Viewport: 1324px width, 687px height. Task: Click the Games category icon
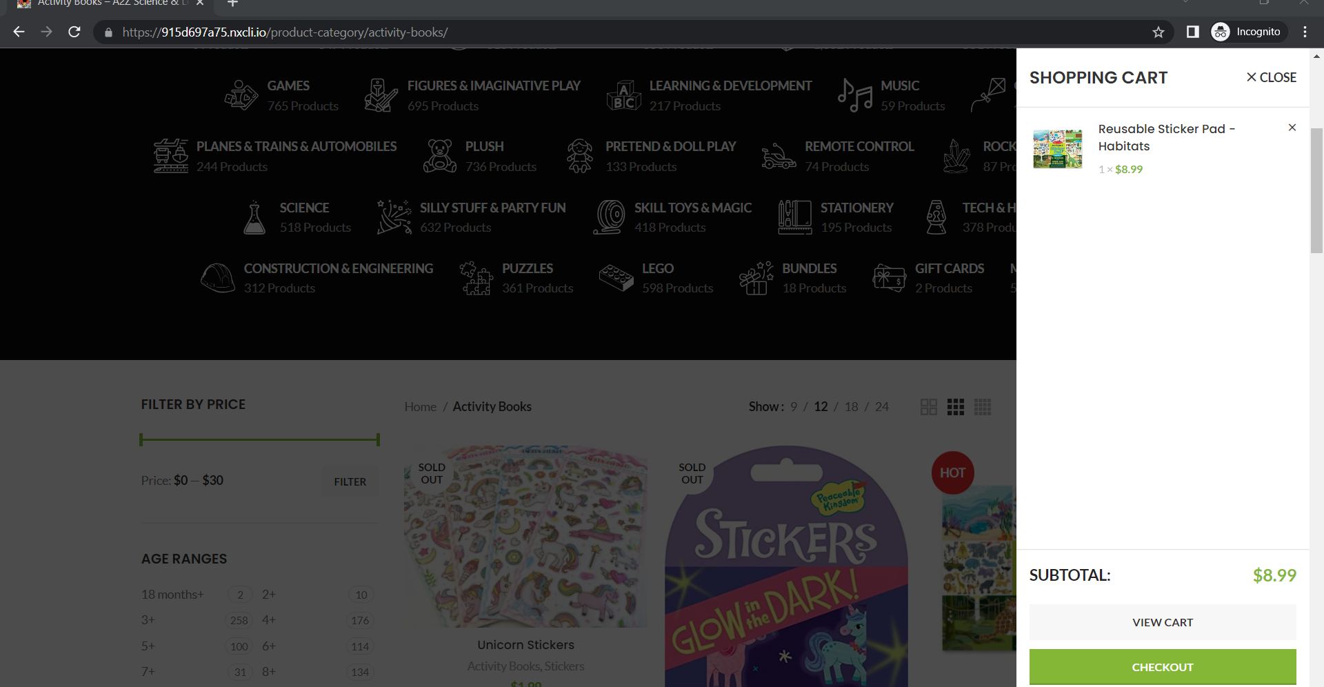241,95
